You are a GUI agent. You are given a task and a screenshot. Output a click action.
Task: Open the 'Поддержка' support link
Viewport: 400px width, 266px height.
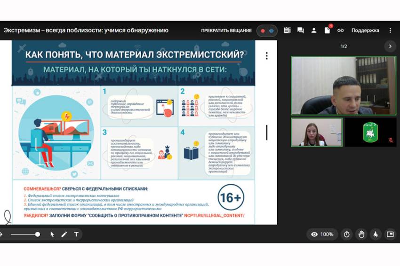click(365, 31)
